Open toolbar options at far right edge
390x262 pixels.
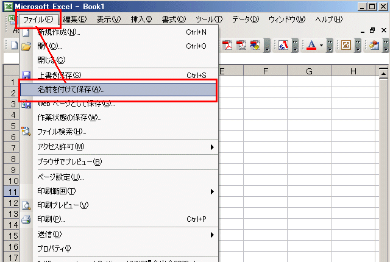[386, 46]
